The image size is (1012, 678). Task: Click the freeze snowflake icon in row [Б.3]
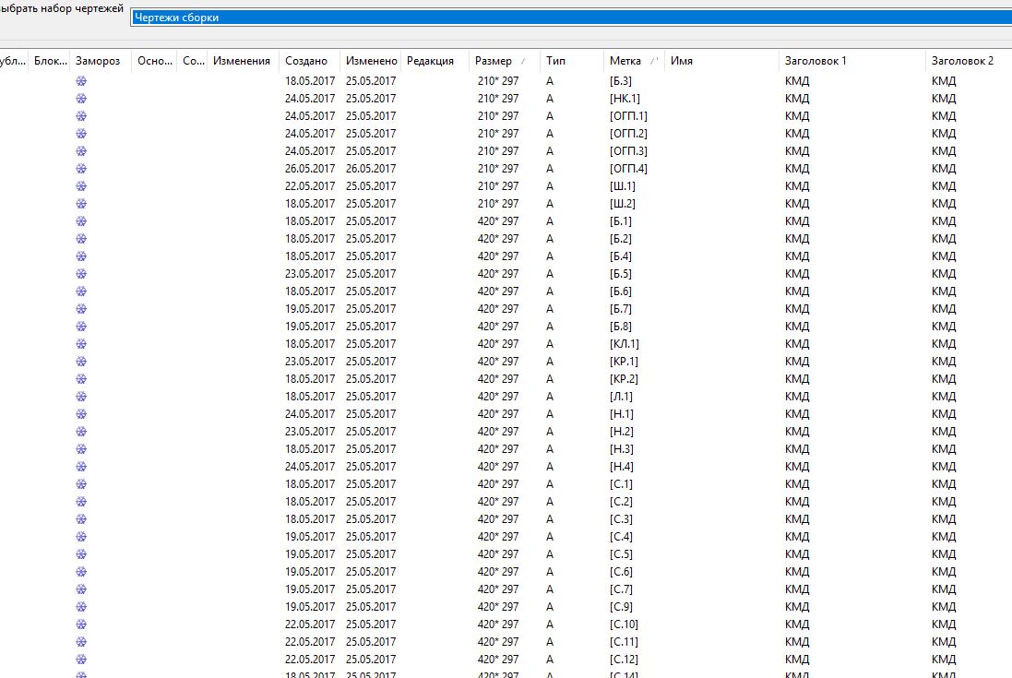point(81,81)
